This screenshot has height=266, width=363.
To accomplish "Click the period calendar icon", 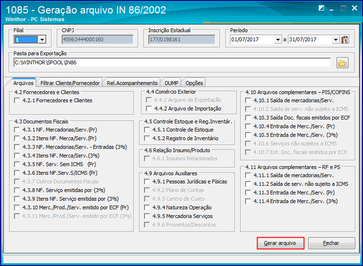I will point(345,40).
